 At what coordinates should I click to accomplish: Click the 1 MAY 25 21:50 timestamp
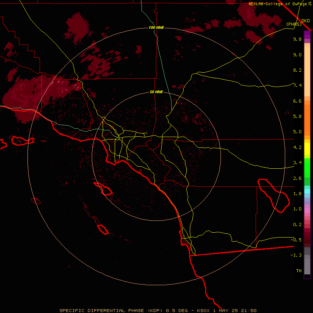(235, 311)
